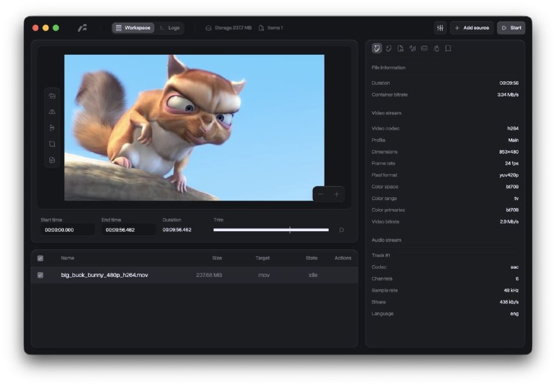Click the 237.68 MB size cell

coord(209,275)
